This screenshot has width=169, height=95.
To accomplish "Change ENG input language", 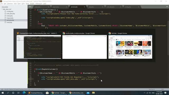I will point(153,93).
